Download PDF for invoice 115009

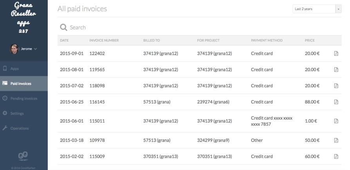pos(336,156)
